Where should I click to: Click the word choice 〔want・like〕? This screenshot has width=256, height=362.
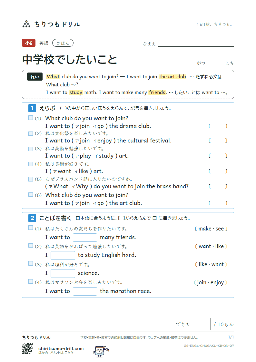point(211,246)
